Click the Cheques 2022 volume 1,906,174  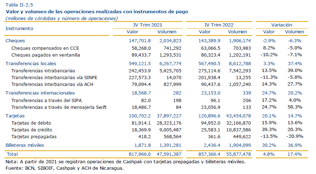[240, 41]
